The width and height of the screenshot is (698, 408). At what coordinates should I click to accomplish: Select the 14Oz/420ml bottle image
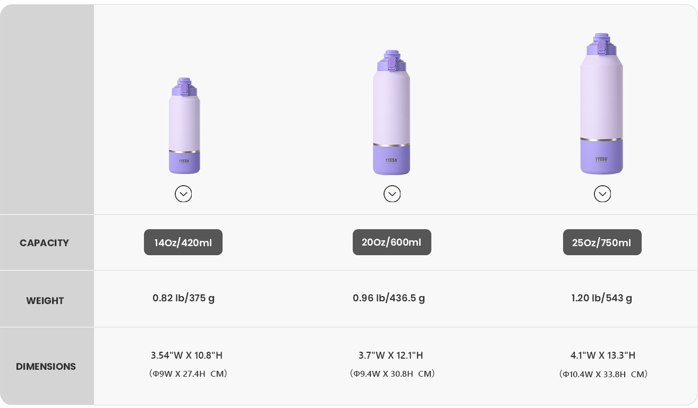(184, 126)
